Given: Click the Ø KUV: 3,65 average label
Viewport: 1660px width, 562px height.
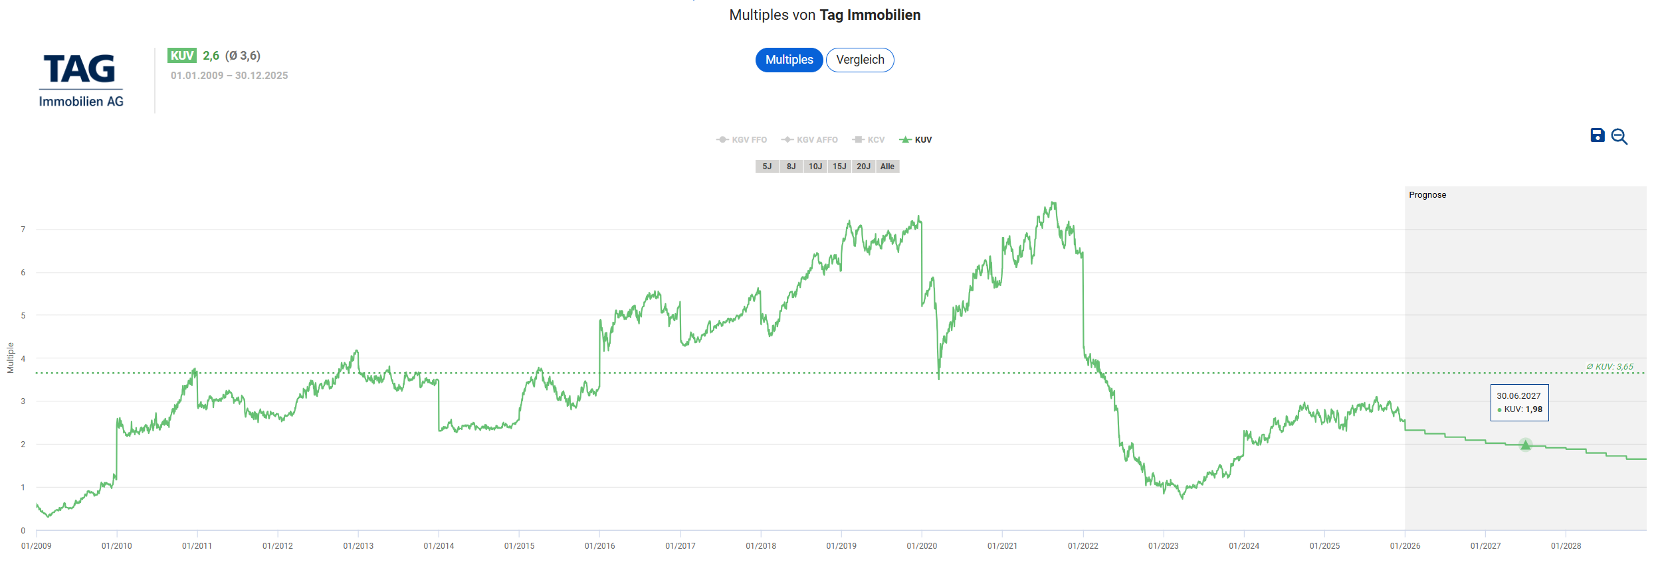Looking at the screenshot, I should point(1609,367).
